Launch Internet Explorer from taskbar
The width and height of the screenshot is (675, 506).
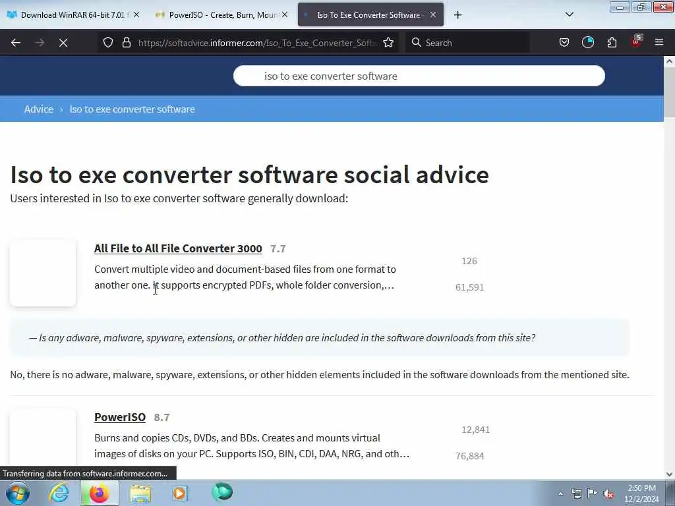tap(59, 493)
